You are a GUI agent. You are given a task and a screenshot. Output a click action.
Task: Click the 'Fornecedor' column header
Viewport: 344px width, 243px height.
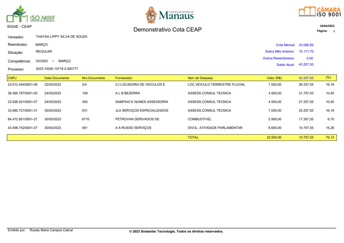pyautogui.click(x=124, y=78)
